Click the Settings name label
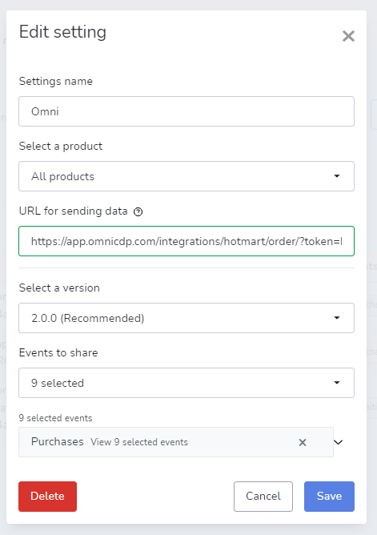377x535 pixels. [x=56, y=81]
